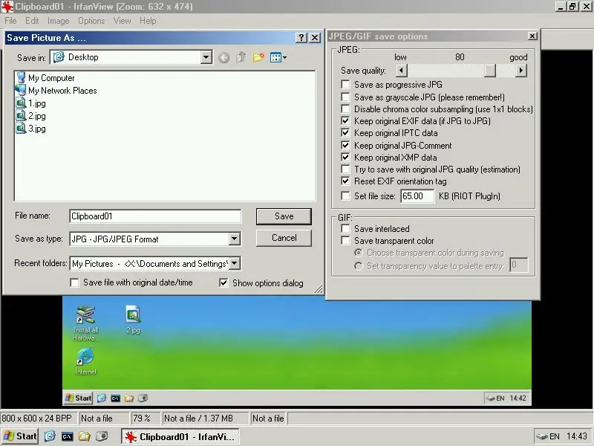The width and height of the screenshot is (594, 446).
Task: Uncheck Keep original JPG-Comment
Action: 345,145
